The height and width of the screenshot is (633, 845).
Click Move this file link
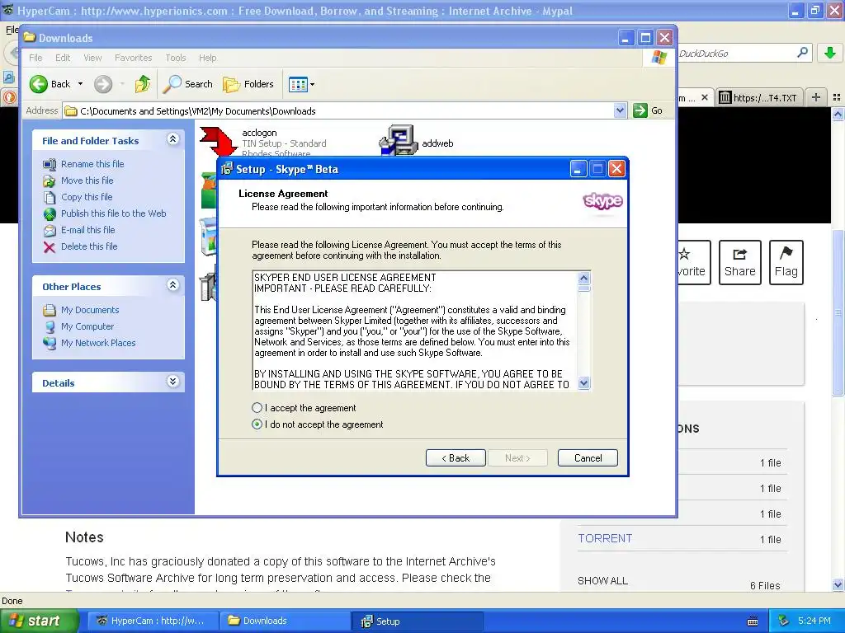pos(87,181)
